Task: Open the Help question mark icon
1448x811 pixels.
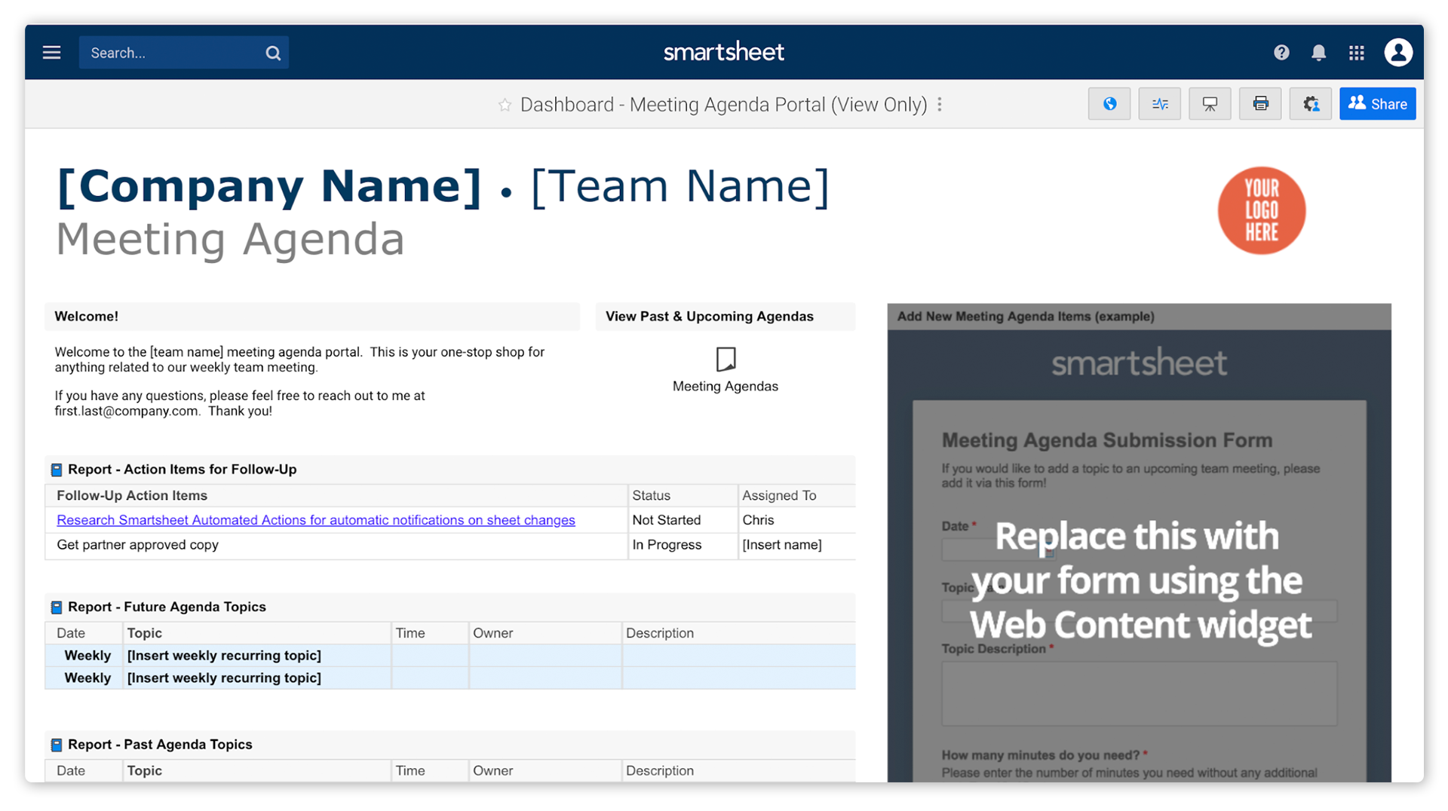Action: coord(1281,53)
